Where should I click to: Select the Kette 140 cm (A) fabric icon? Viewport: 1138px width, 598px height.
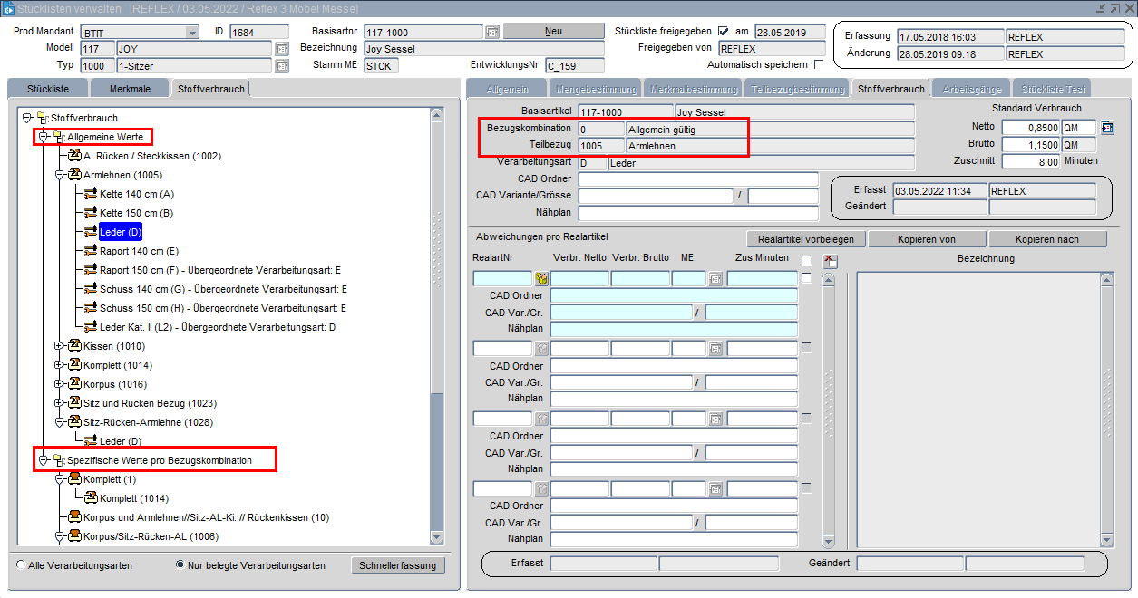click(90, 194)
